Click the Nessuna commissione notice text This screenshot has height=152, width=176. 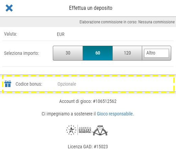tap(156, 22)
